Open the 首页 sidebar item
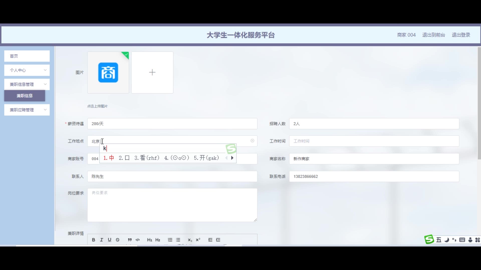 pyautogui.click(x=27, y=56)
